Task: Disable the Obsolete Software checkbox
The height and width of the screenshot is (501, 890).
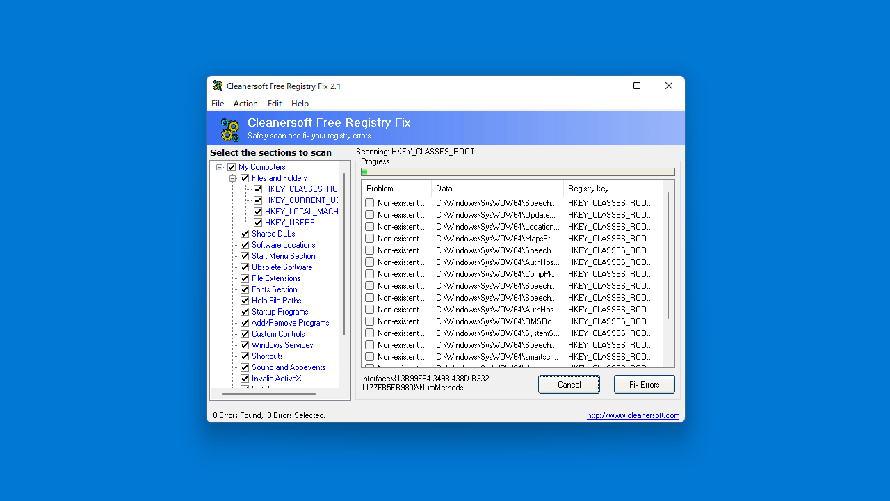Action: click(x=245, y=267)
